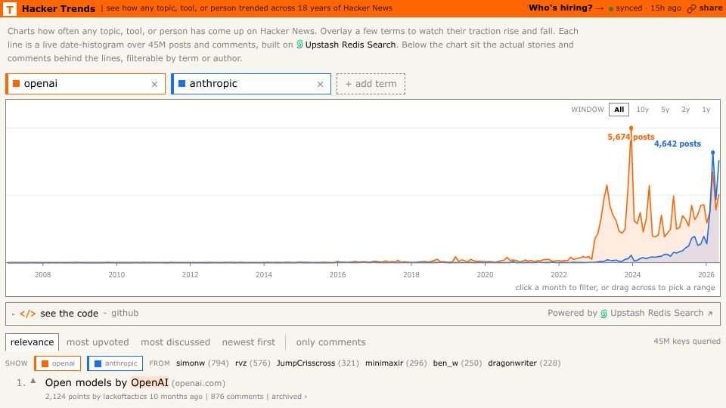Select the 10y window range
Viewport: 726px width, 408px height.
tap(643, 110)
